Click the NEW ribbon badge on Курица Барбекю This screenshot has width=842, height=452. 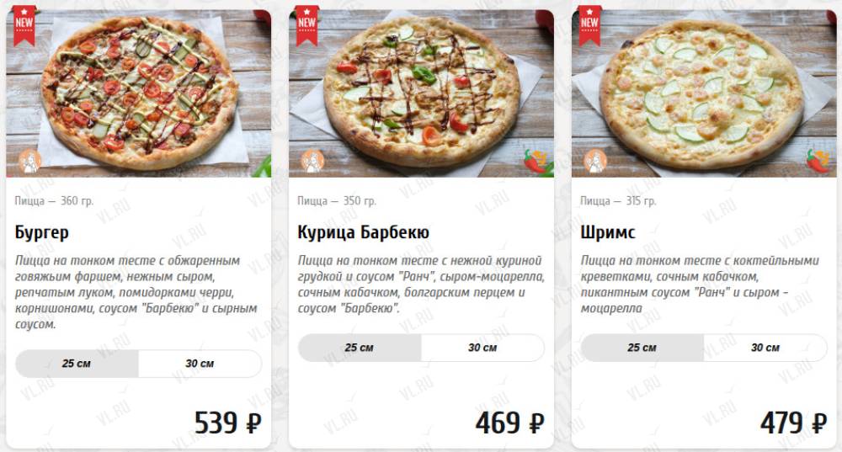tap(306, 24)
